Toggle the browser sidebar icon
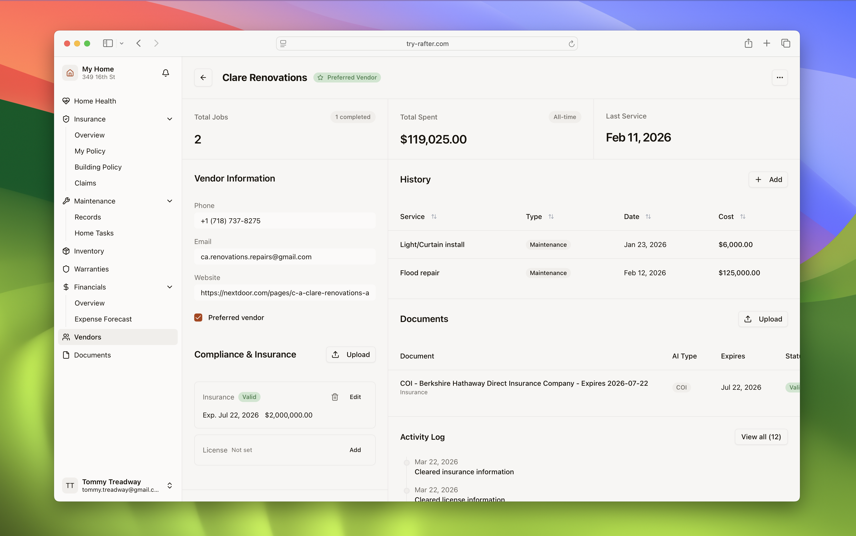Image resolution: width=856 pixels, height=536 pixels. tap(108, 43)
